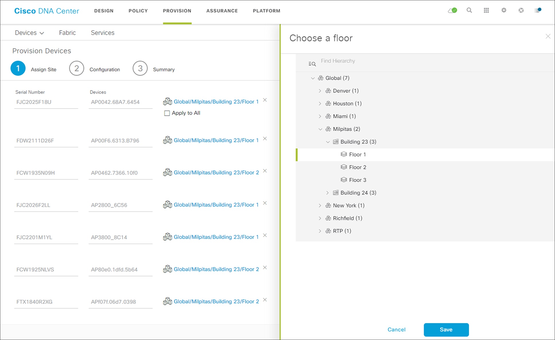This screenshot has width=555, height=340.
Task: Click the Building 23 building icon
Action: pos(336,142)
